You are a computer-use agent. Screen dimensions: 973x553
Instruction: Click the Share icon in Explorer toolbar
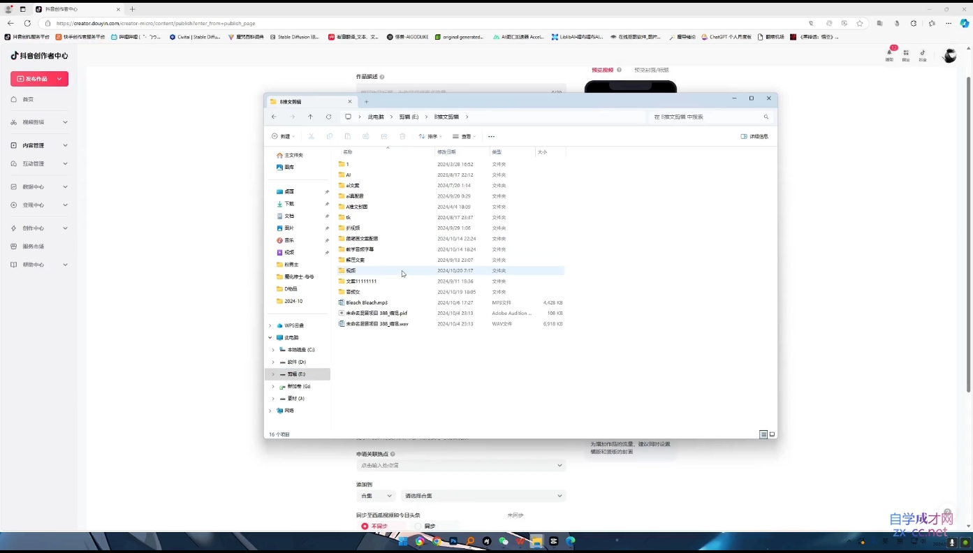(x=384, y=136)
